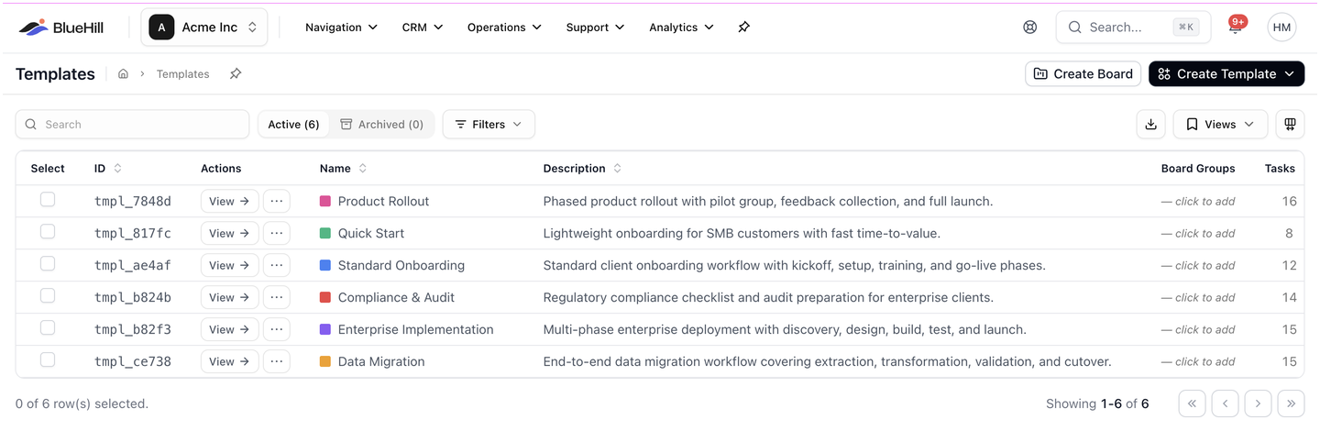Open more actions for Standard Onboarding

[x=277, y=266]
